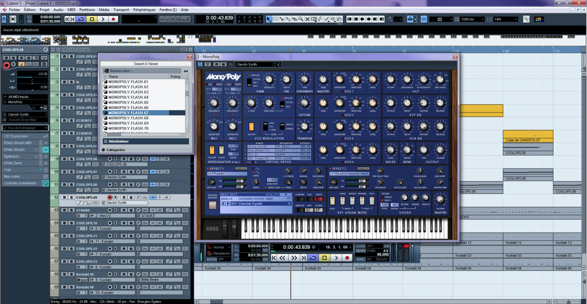Click the Stop button on the transport bar
This screenshot has width=587, height=304.
point(325,258)
